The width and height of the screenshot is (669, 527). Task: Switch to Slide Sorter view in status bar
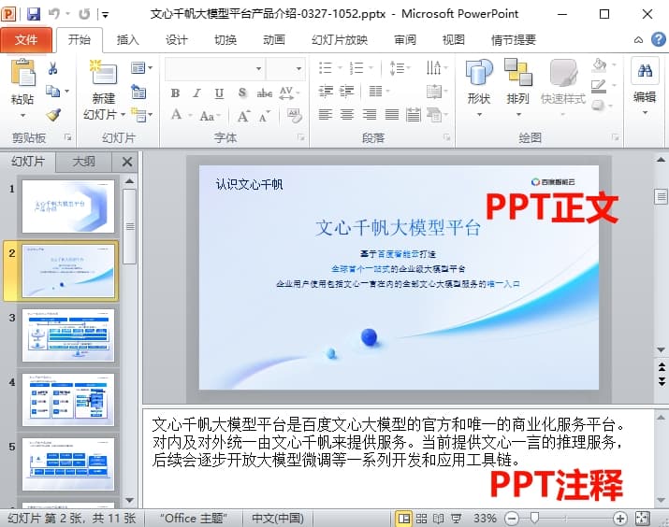click(421, 518)
